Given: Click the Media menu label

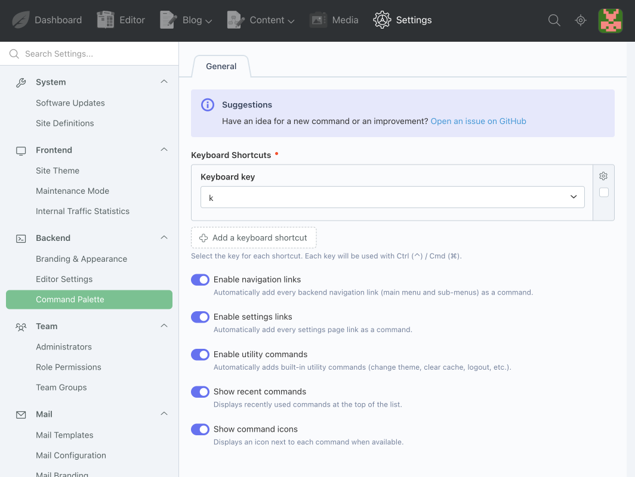Looking at the screenshot, I should click(x=345, y=20).
